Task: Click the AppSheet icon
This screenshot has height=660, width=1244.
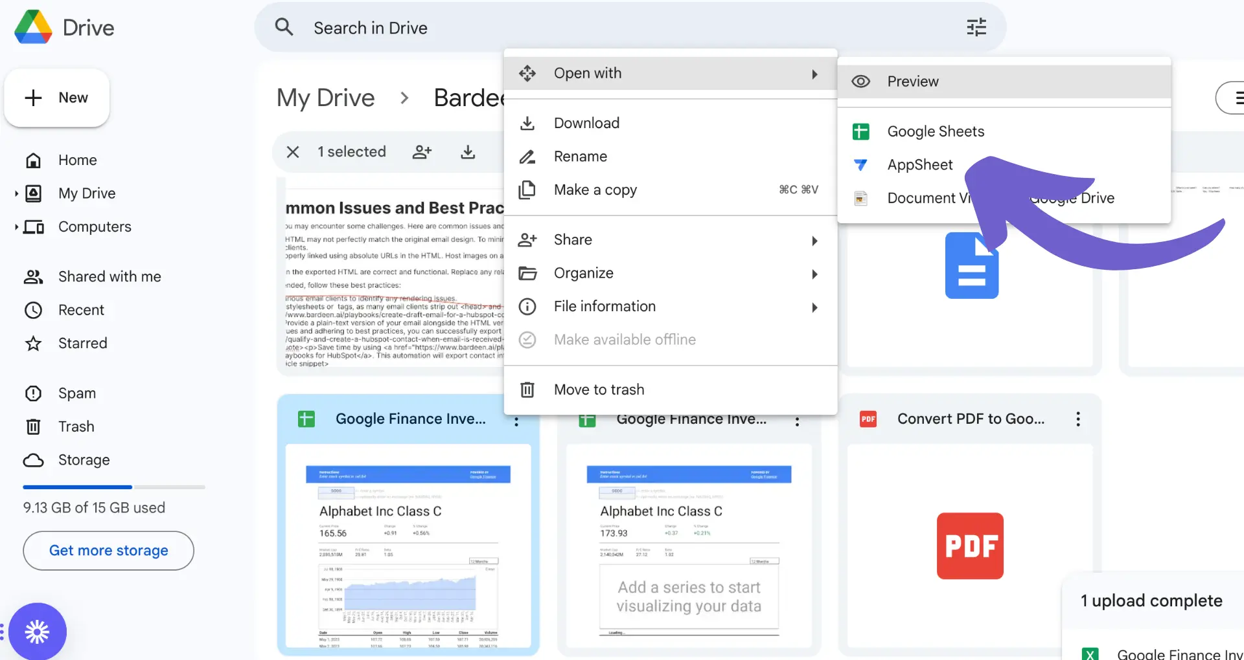Action: tap(860, 165)
